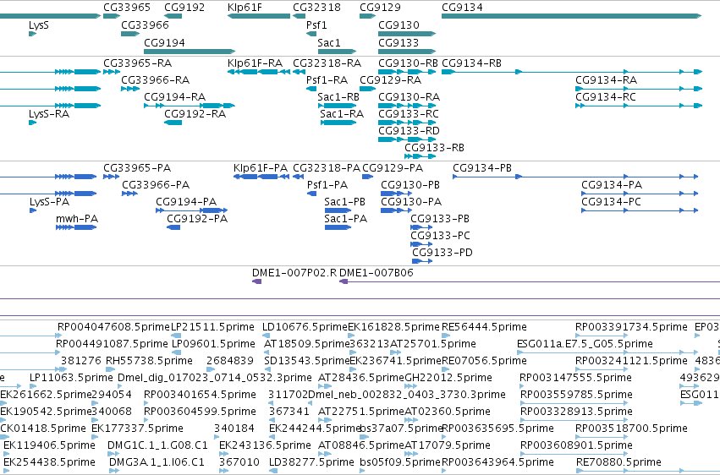
Task: Select the CG9133-RC transcript label
Action: click(x=409, y=114)
